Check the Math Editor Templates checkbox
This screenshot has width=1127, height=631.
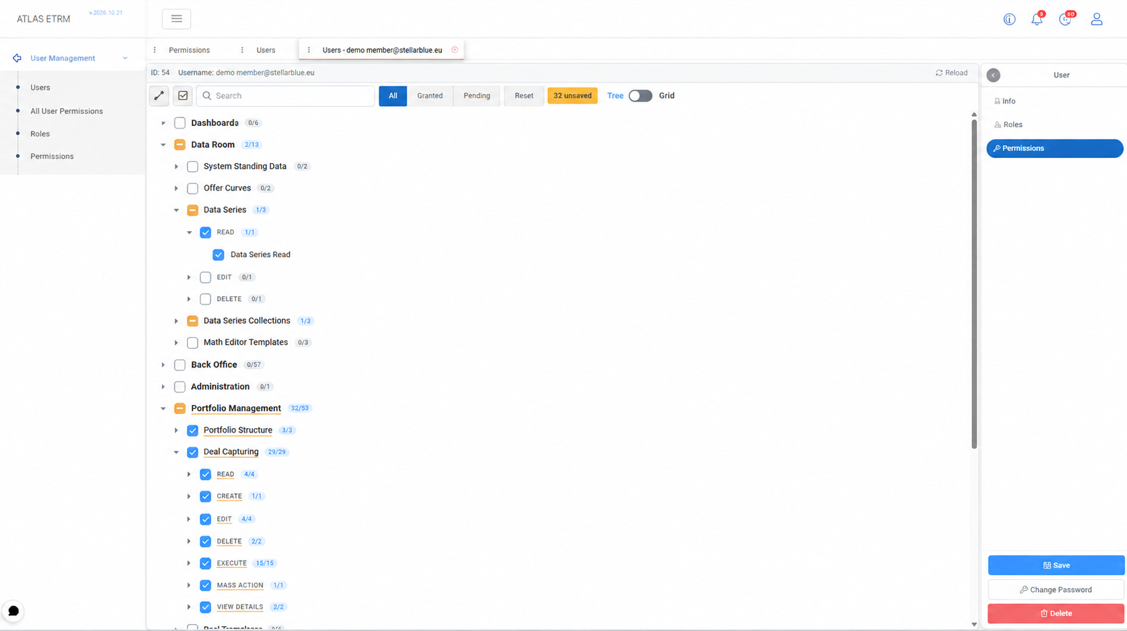coord(192,343)
